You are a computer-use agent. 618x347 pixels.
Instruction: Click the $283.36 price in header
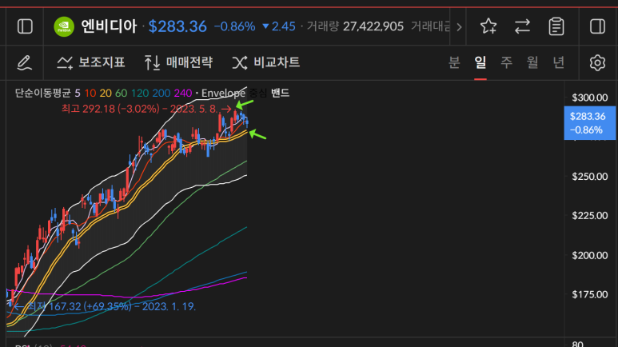(177, 26)
